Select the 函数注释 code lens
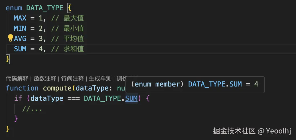 coord(45,79)
